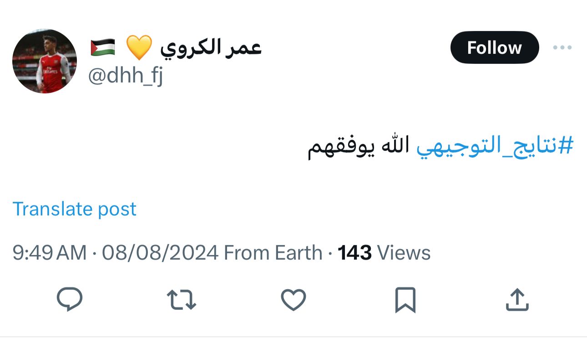Screen dimensions: 587x342
Task: Select the 08/08/2024 date text
Action: click(160, 253)
